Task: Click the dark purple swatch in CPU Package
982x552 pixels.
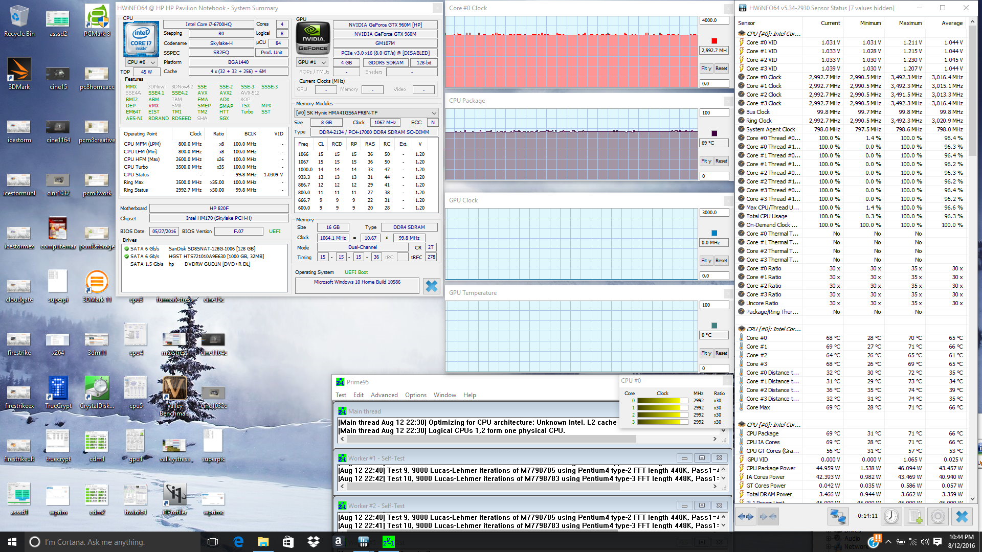Action: 715,133
